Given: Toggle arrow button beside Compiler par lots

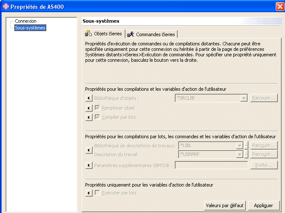Looking at the screenshot, I should (x=89, y=117).
